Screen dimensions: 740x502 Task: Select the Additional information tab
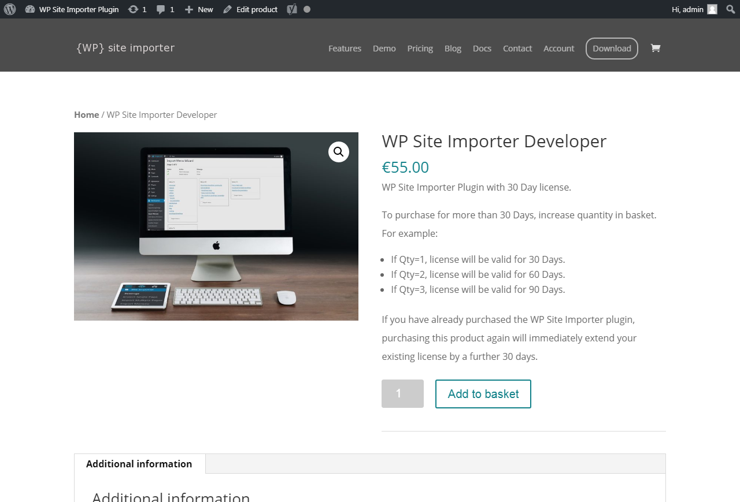click(x=139, y=464)
